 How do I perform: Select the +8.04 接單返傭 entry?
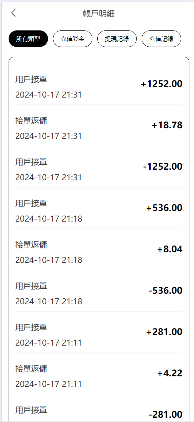99,250
